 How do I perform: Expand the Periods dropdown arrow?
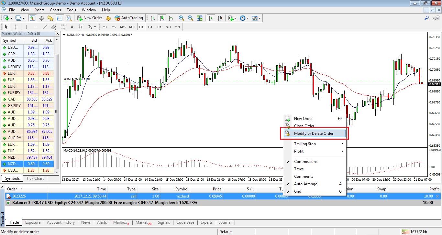point(248,18)
